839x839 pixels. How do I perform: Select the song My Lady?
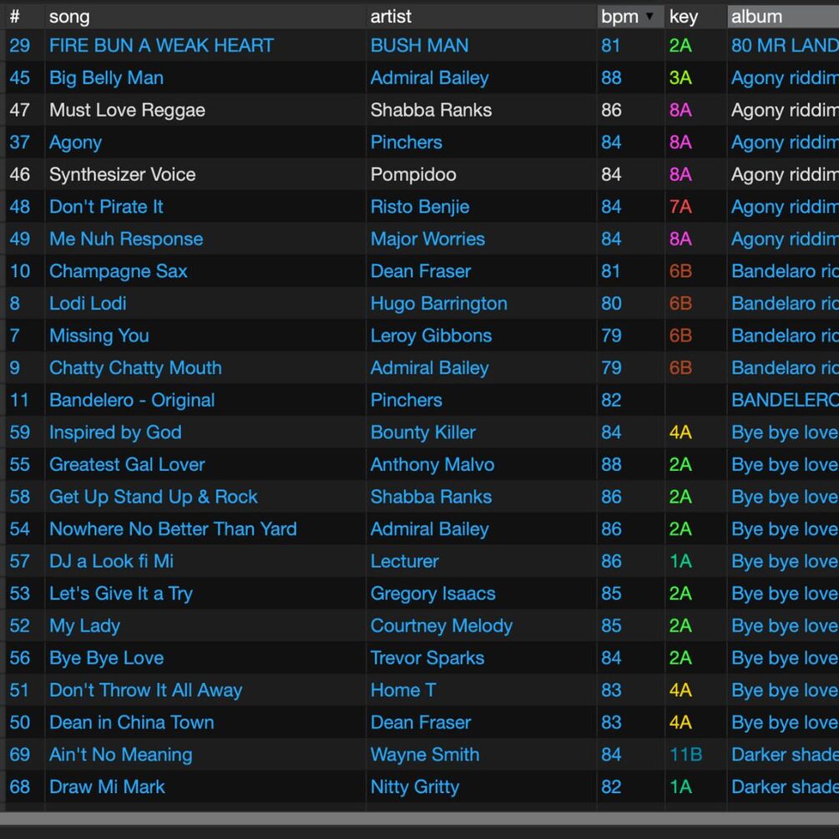click(x=84, y=626)
